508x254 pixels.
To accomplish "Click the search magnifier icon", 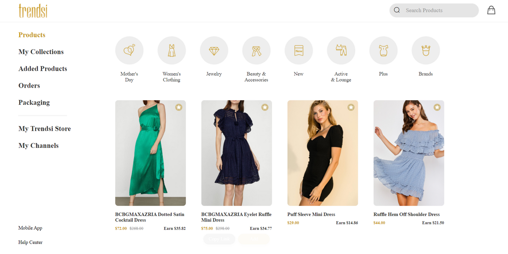I will pos(397,10).
